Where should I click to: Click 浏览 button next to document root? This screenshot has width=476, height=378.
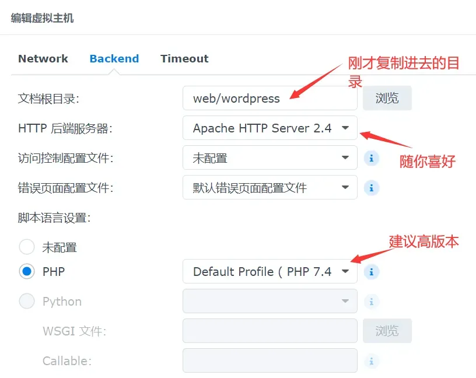[x=387, y=98]
